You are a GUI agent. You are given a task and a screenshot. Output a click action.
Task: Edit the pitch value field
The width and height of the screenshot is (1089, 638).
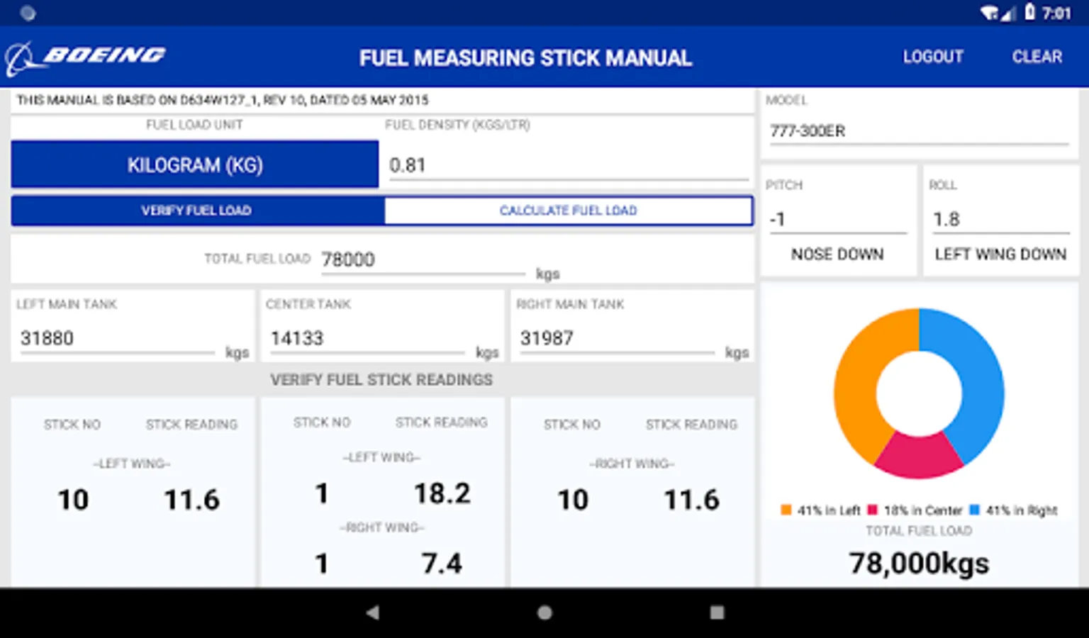click(838, 220)
